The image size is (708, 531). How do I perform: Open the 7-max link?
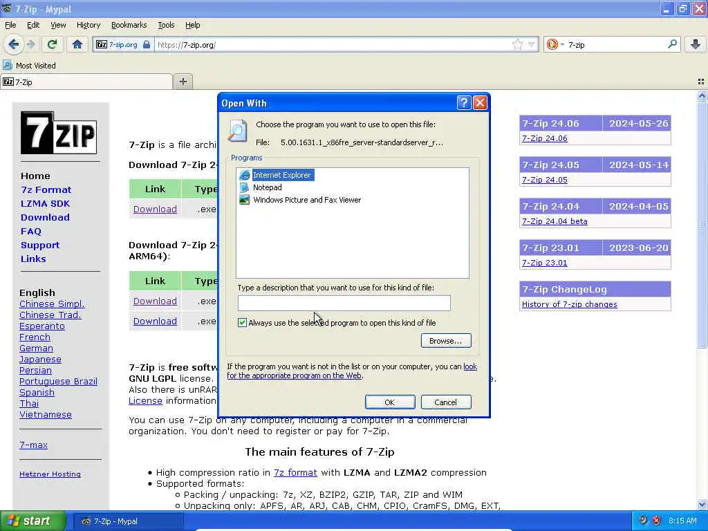click(33, 445)
